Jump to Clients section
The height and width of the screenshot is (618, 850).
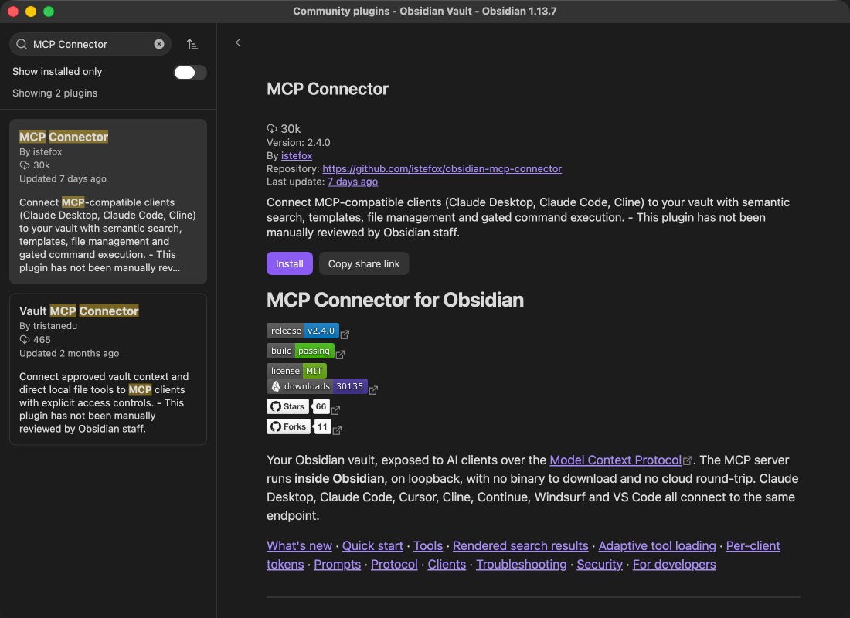(447, 565)
